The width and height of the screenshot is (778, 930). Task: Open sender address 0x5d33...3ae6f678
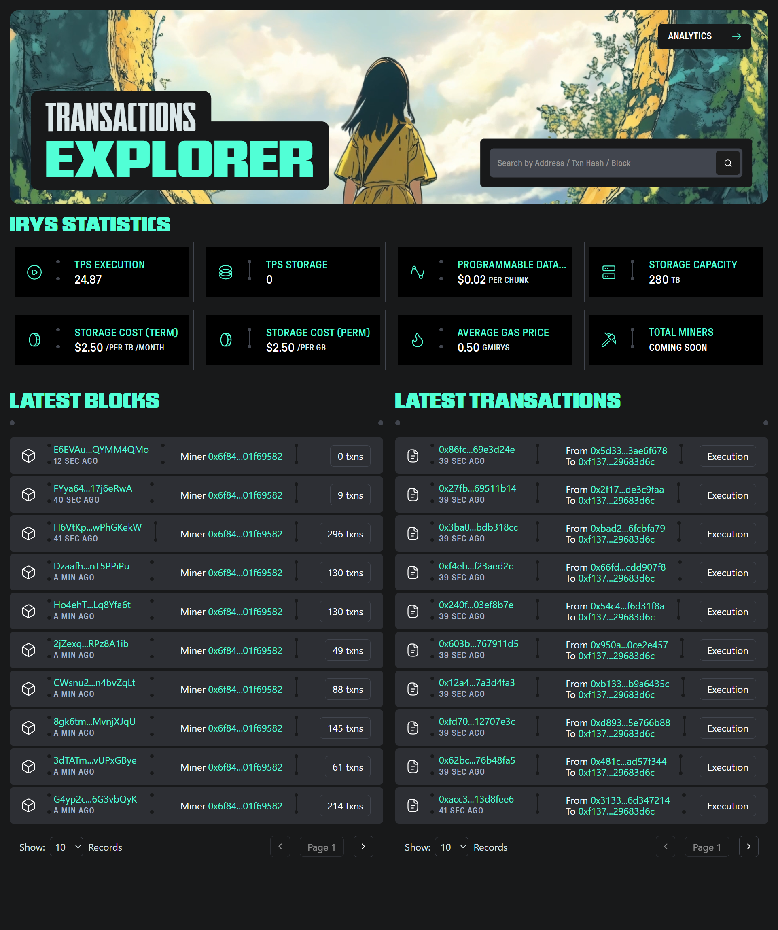pyautogui.click(x=628, y=451)
